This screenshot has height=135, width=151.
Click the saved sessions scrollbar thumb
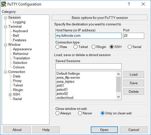click(119, 84)
